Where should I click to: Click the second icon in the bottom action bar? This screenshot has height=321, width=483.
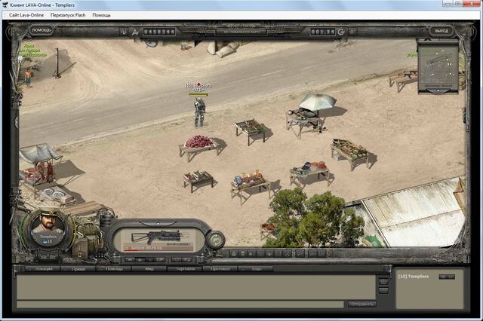[243, 254]
